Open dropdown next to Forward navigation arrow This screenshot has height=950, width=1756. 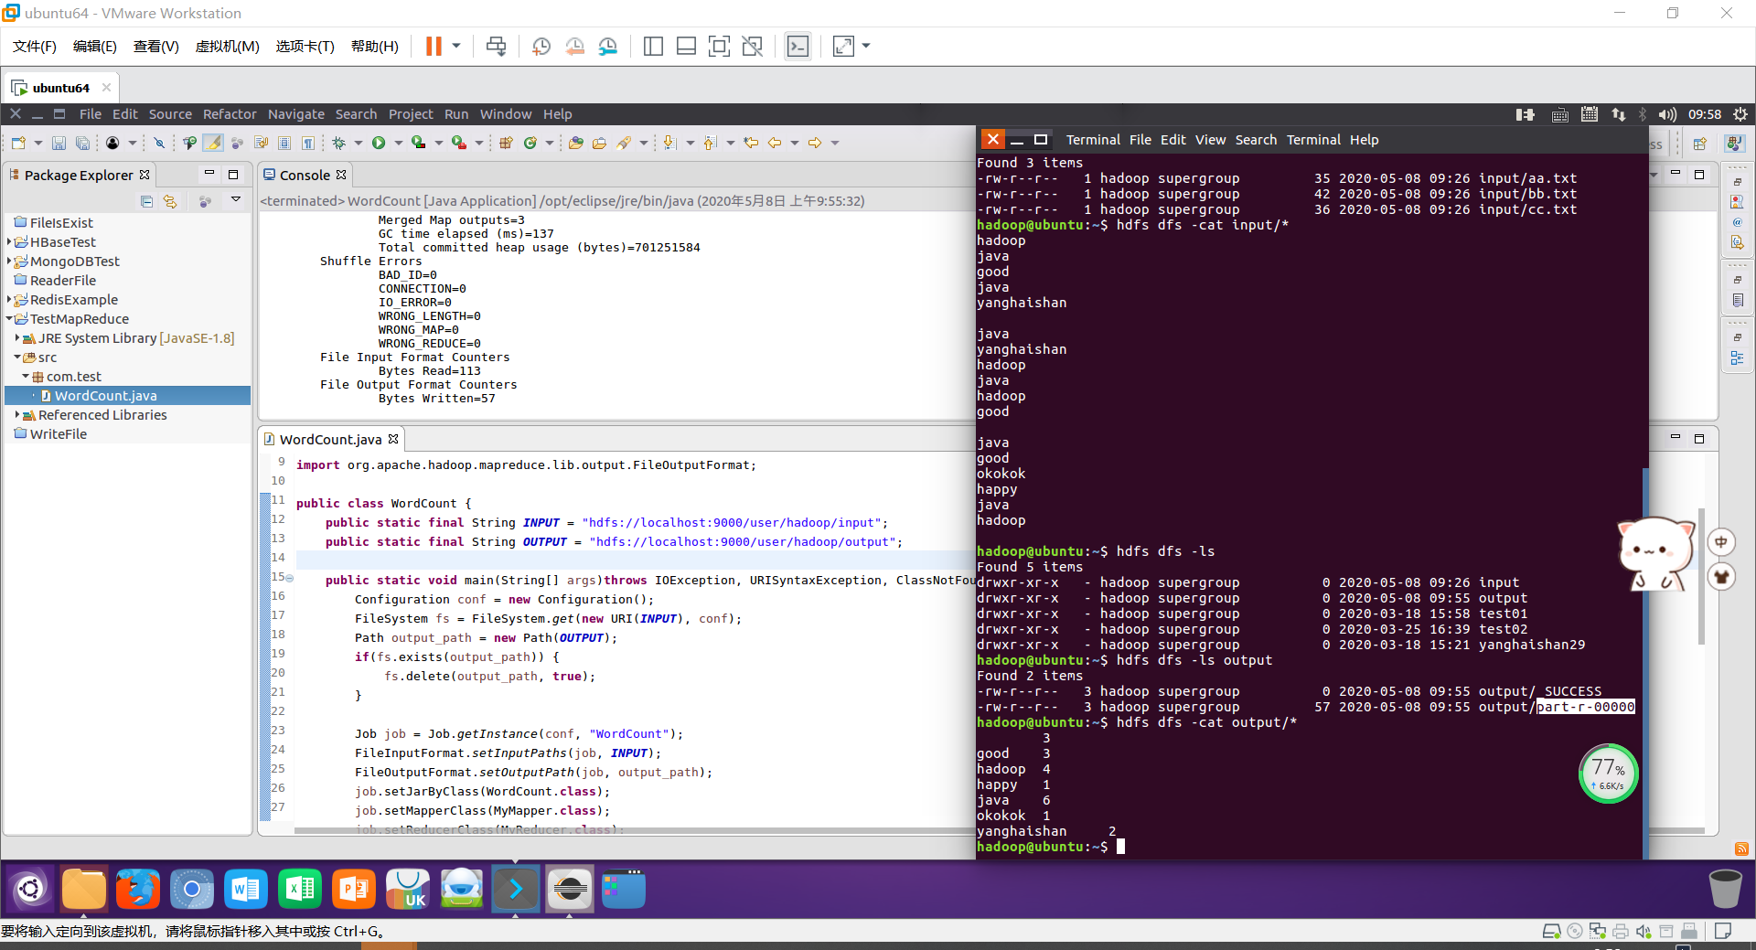pos(834,143)
